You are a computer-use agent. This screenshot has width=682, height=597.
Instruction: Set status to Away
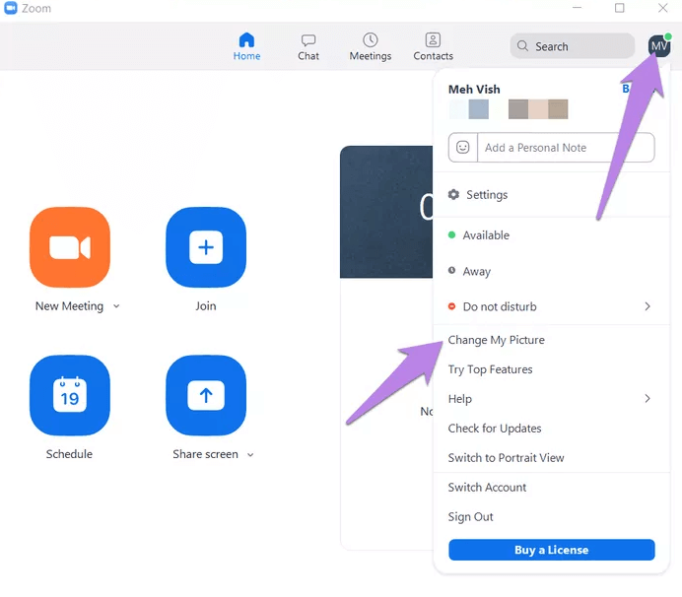pyautogui.click(x=476, y=272)
